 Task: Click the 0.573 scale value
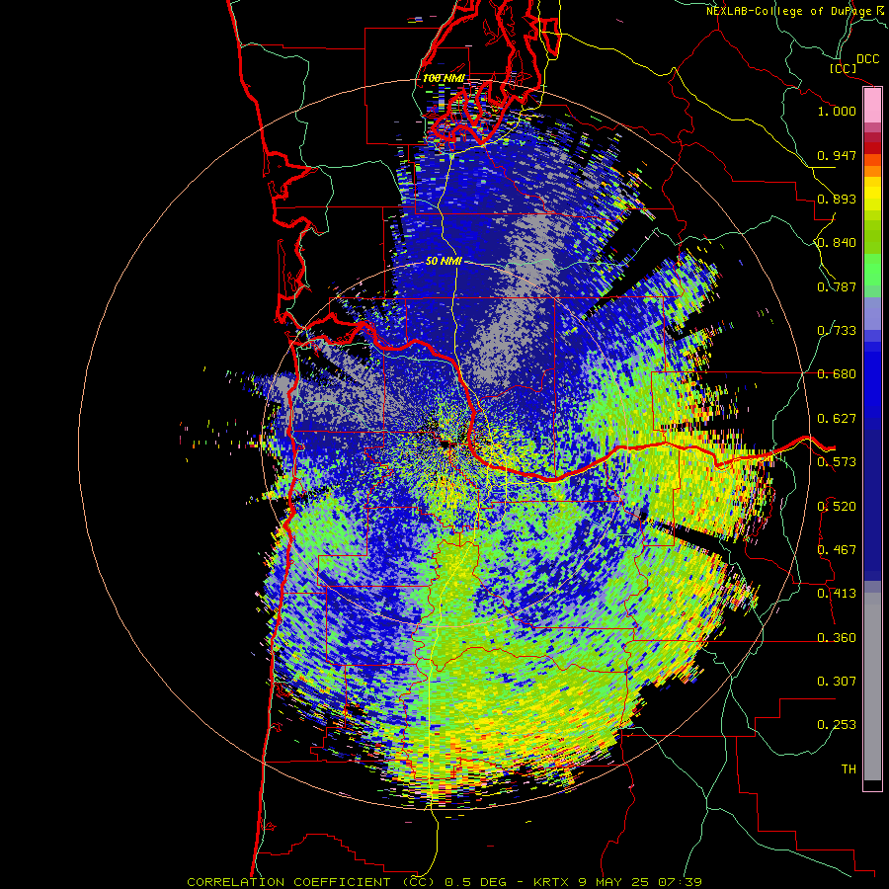[837, 462]
